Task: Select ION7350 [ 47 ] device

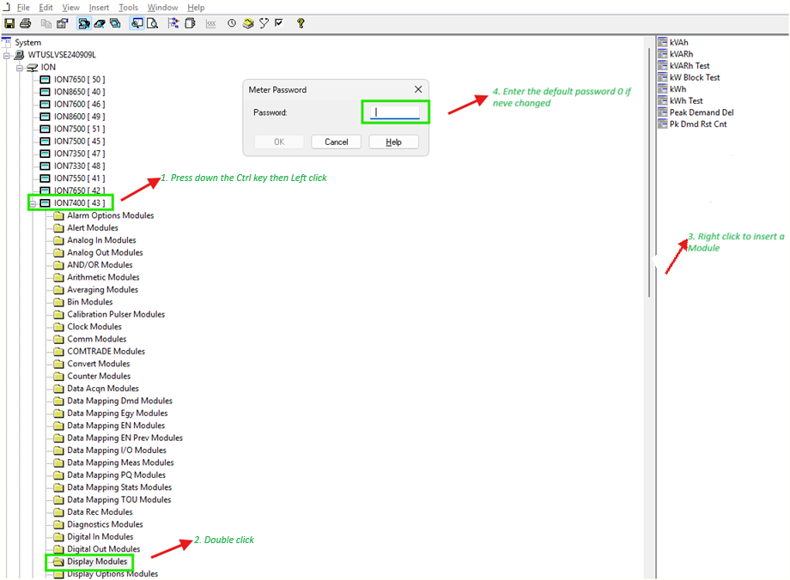Action: click(80, 154)
